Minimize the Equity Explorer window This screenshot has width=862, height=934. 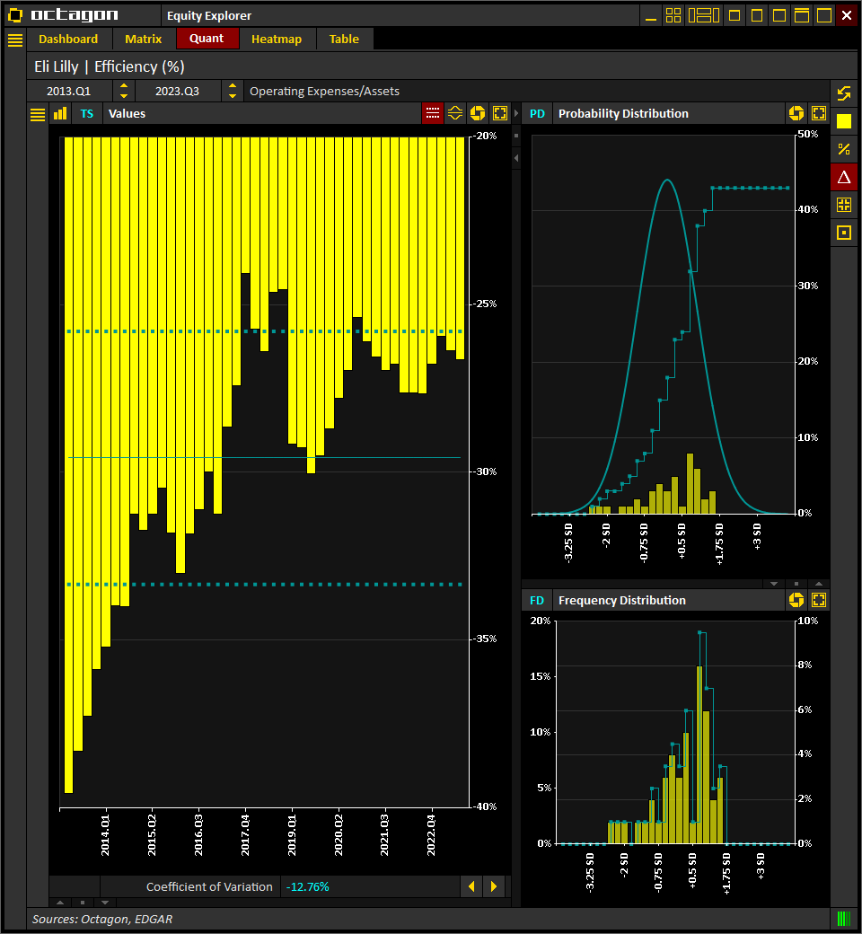[x=650, y=15]
